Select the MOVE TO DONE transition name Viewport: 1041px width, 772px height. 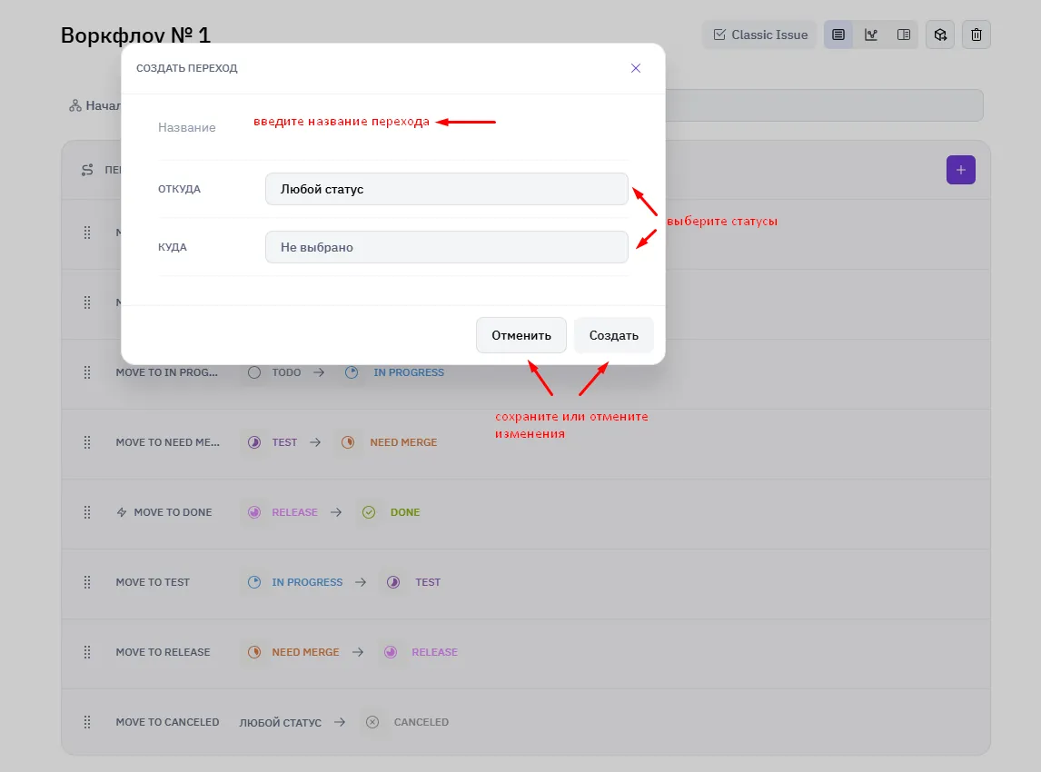click(173, 512)
